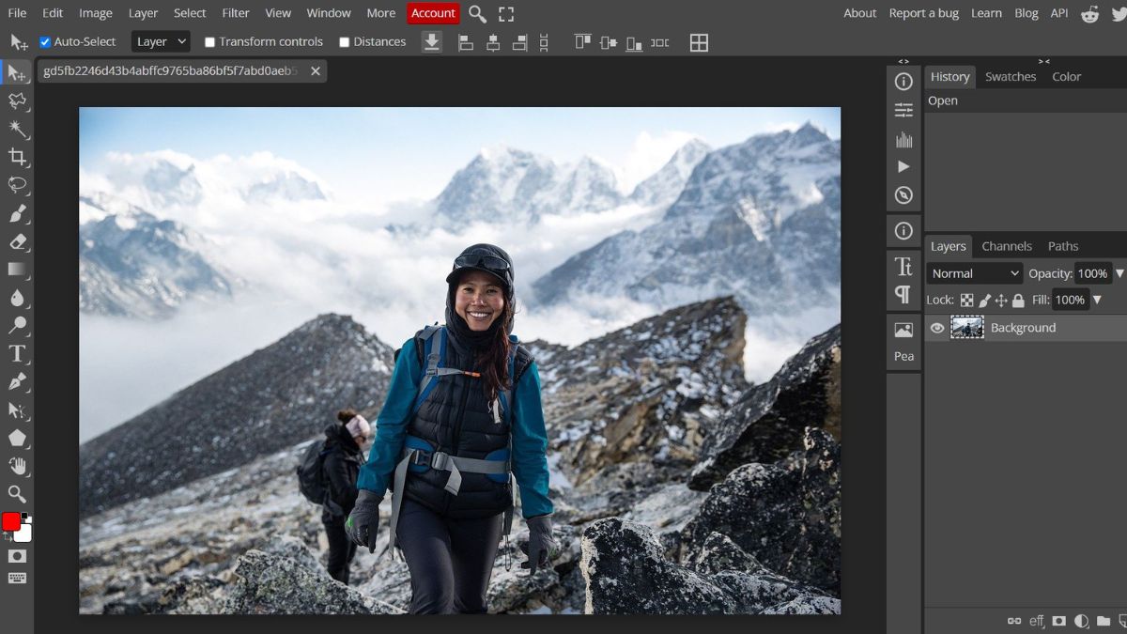The image size is (1127, 634).
Task: Toggle lock position move icon
Action: coord(1001,301)
